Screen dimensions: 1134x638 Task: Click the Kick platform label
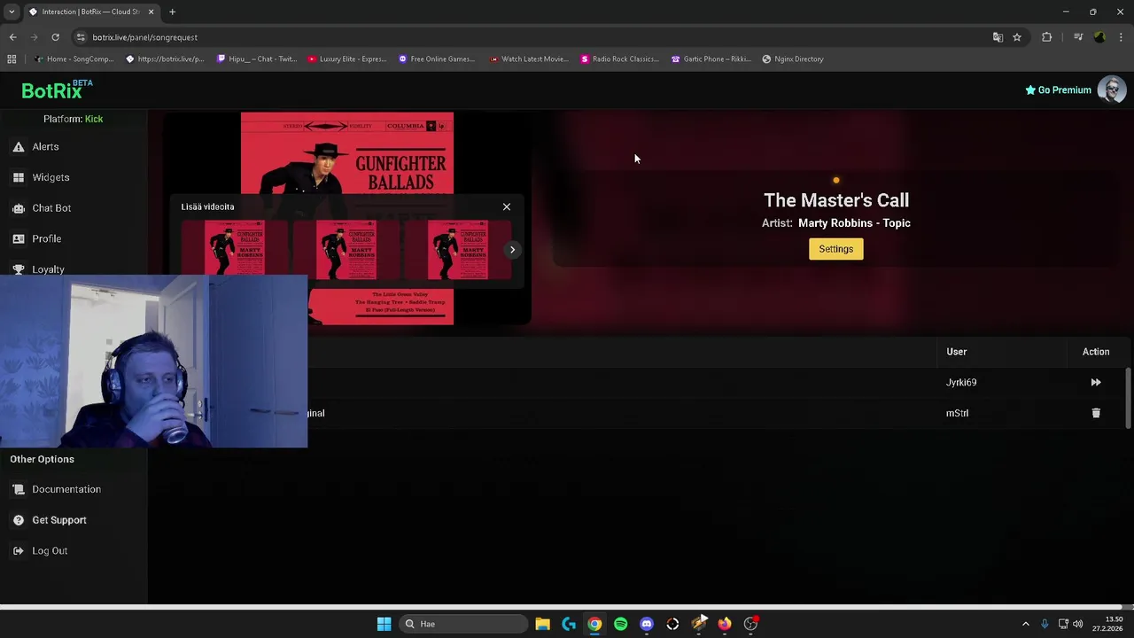(x=94, y=119)
